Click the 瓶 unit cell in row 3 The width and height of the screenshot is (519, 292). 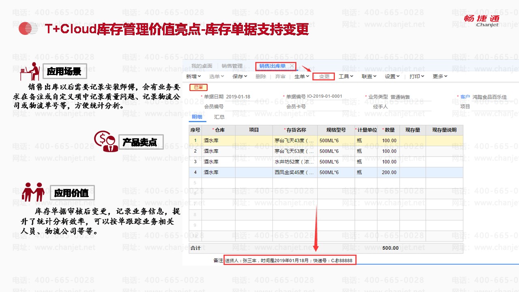click(x=366, y=162)
